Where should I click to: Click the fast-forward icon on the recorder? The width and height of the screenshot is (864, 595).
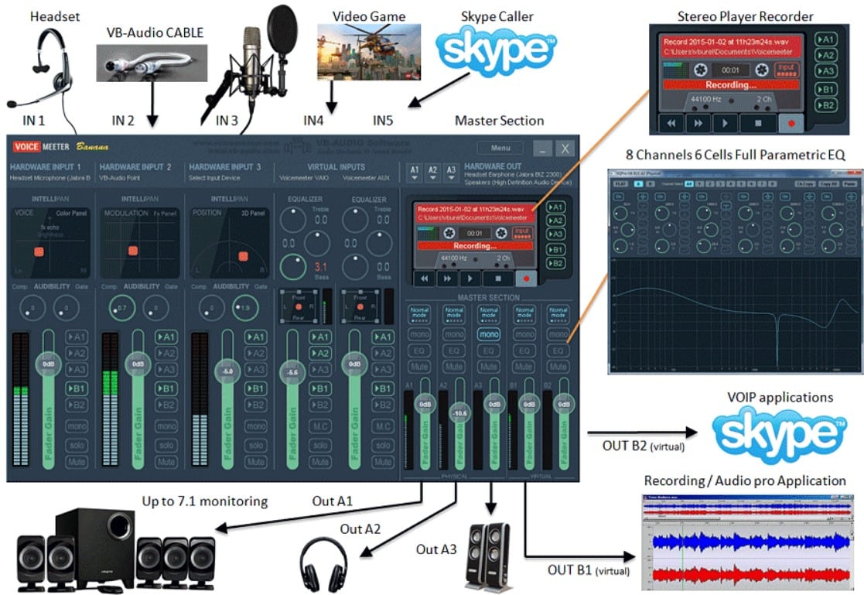pos(447,279)
